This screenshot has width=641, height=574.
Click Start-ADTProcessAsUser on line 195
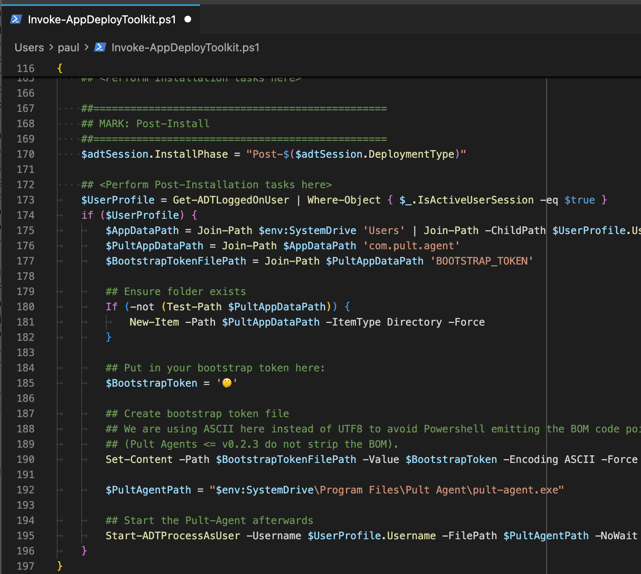pyautogui.click(x=173, y=536)
